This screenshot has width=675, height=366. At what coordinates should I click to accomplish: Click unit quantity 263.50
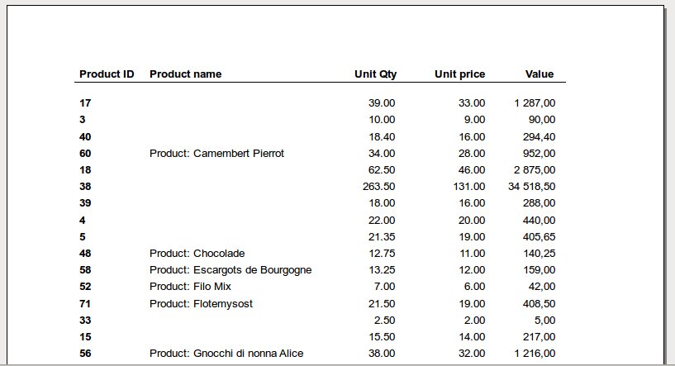[379, 187]
